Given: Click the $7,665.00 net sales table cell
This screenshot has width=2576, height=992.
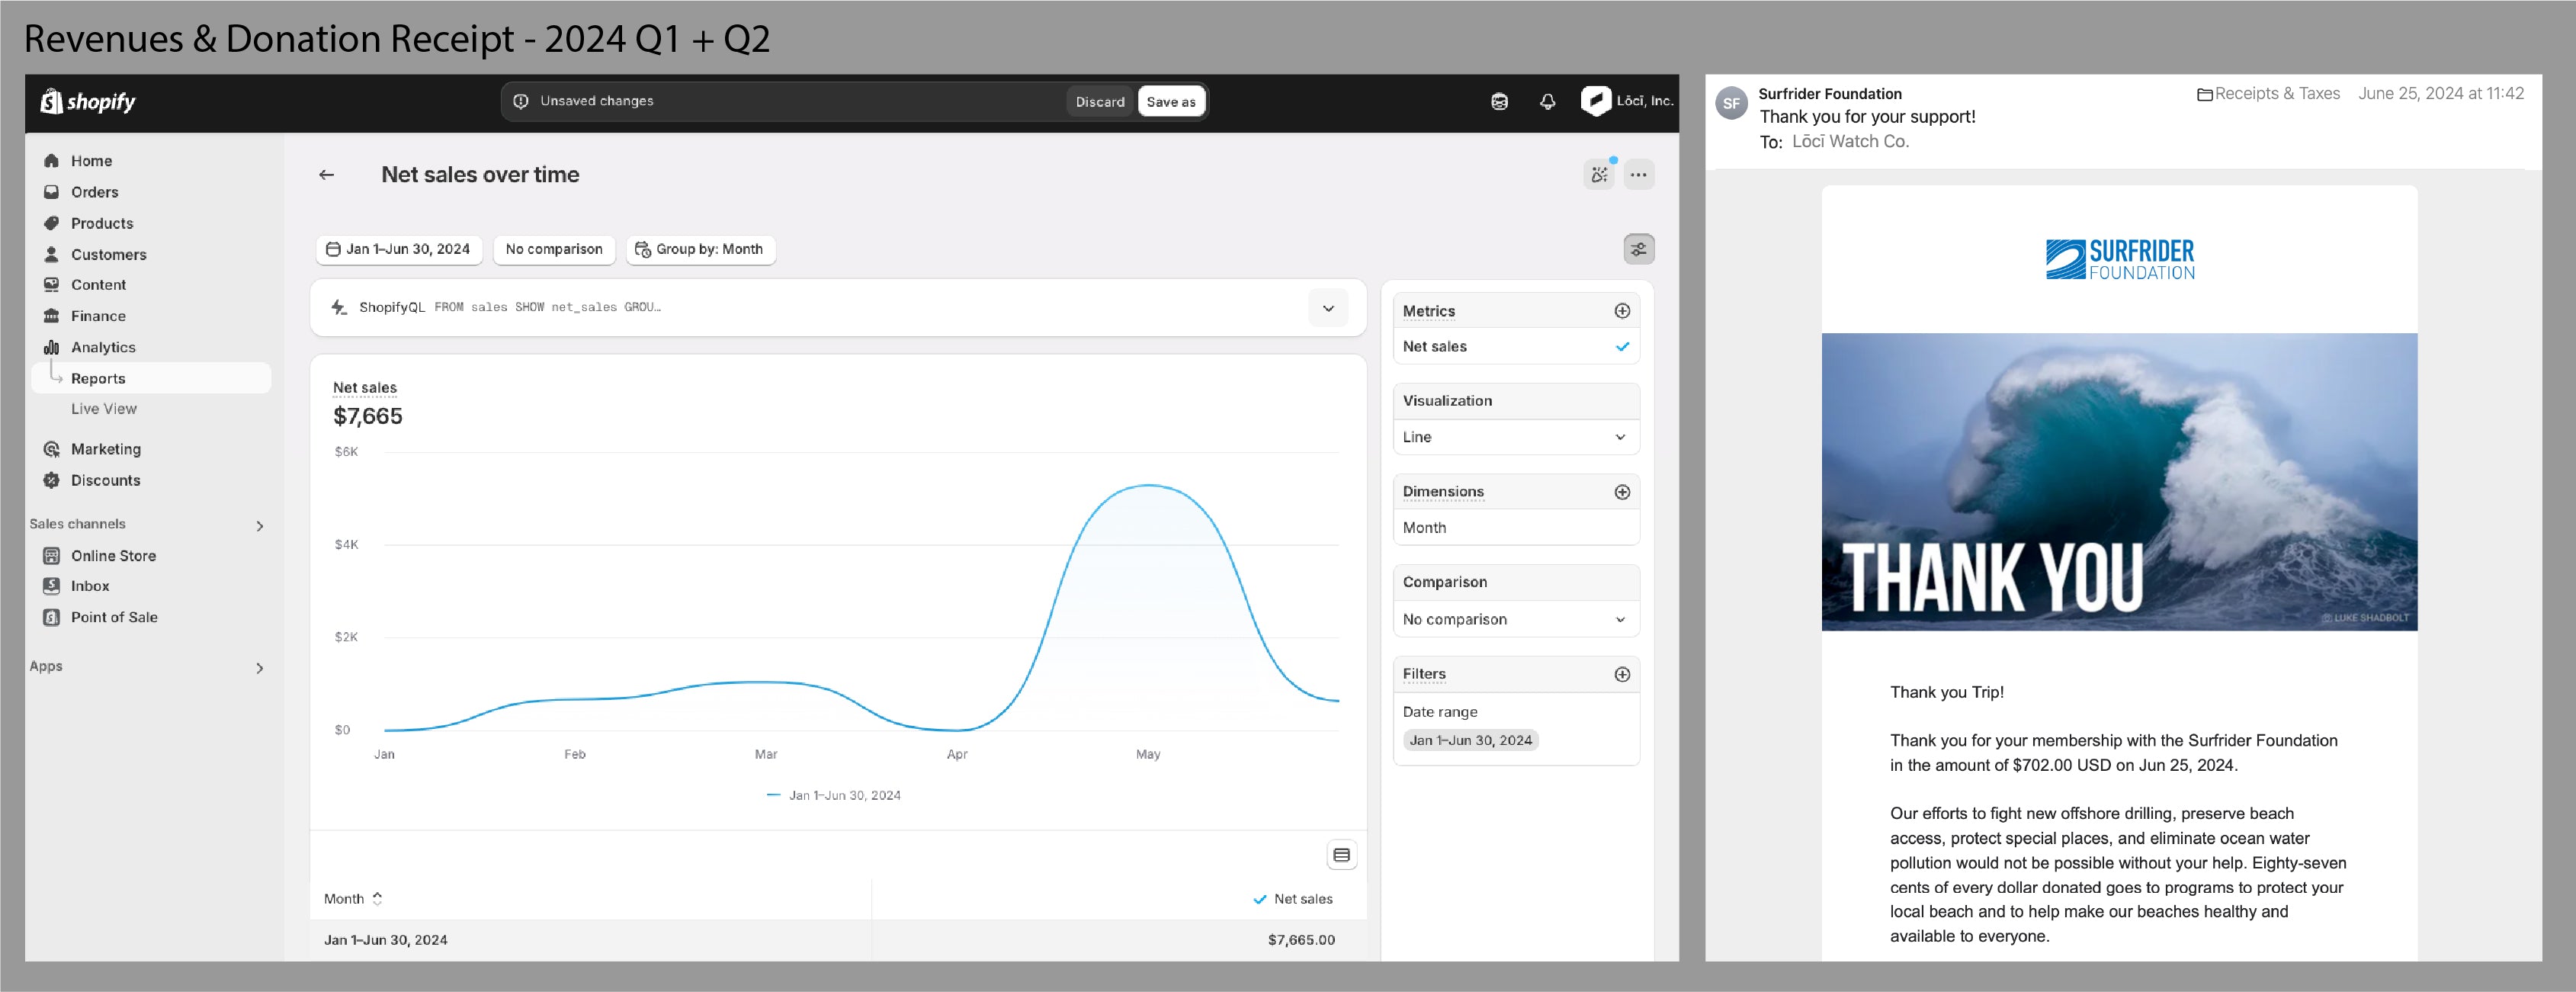Looking at the screenshot, I should [x=1301, y=939].
